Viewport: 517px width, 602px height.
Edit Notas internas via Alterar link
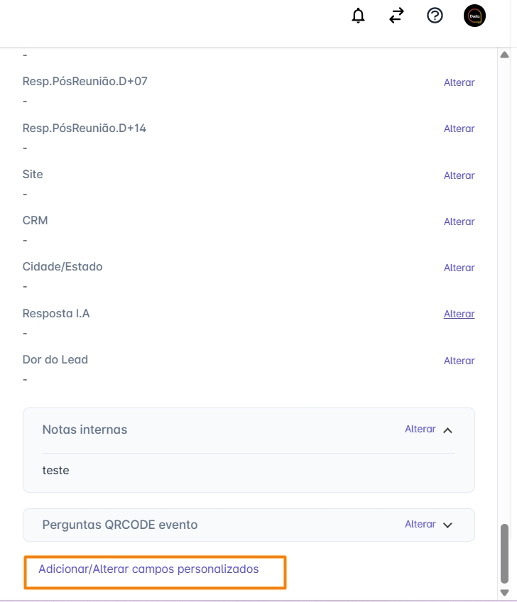420,429
